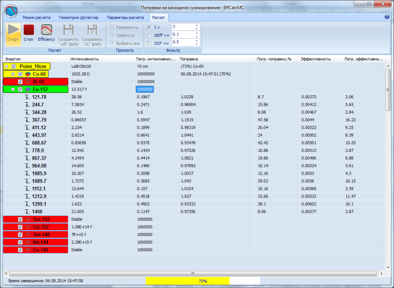Click the Старт play icon
Screen dimensions: 394x288
click(13, 30)
